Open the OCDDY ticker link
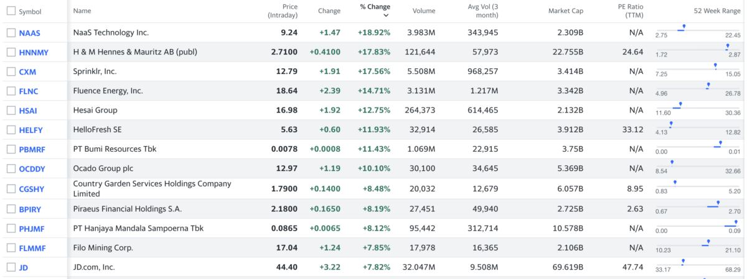 pyautogui.click(x=32, y=169)
